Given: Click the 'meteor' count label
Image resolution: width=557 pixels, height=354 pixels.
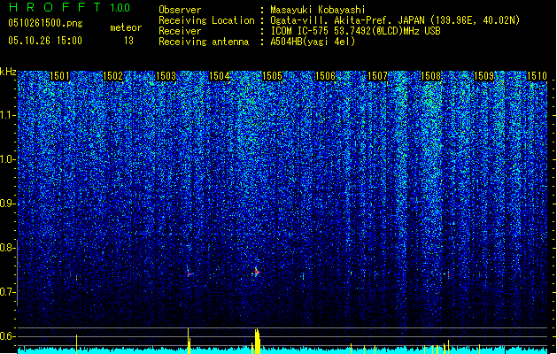Looking at the screenshot, I should 126,27.
